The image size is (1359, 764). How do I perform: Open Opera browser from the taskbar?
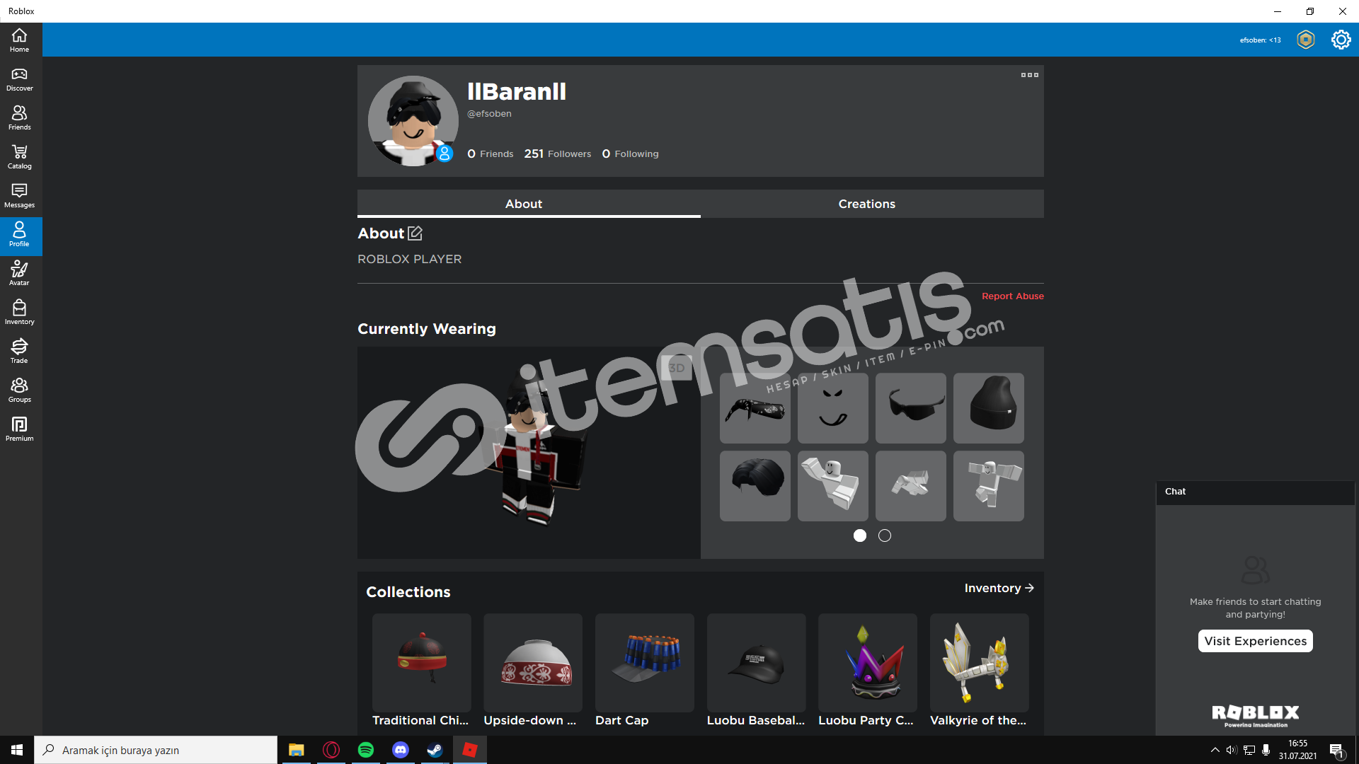tap(331, 750)
